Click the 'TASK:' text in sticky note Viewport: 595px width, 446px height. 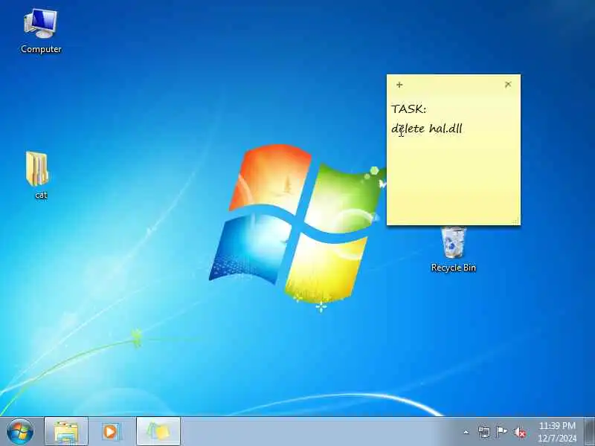[x=408, y=109]
